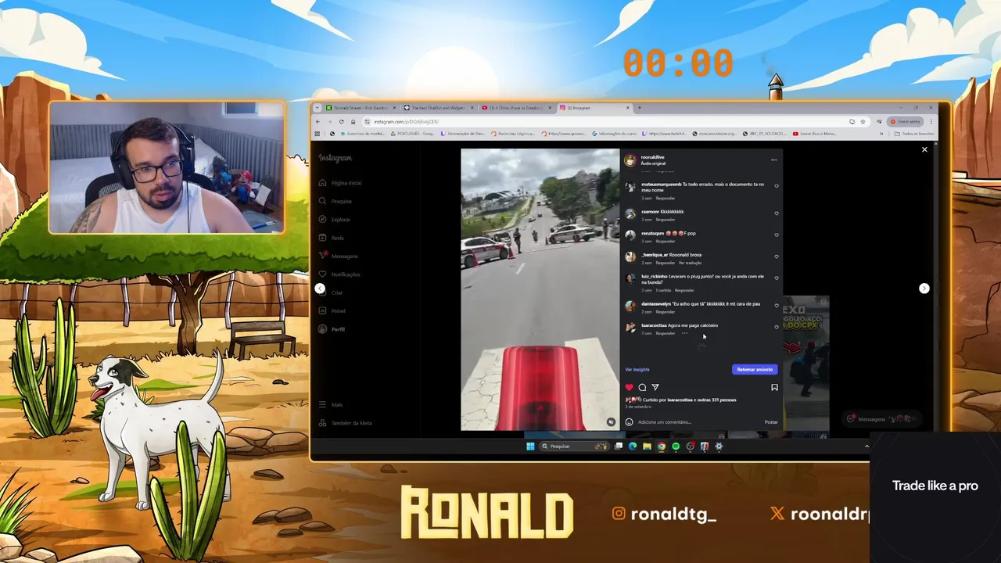The height and width of the screenshot is (563, 1001).
Task: Expand the Mais menu in sidebar
Action: point(331,404)
